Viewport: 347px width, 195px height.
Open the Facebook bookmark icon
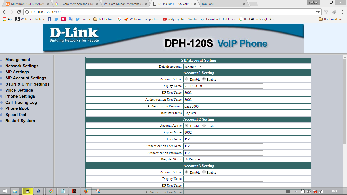click(x=49, y=19)
